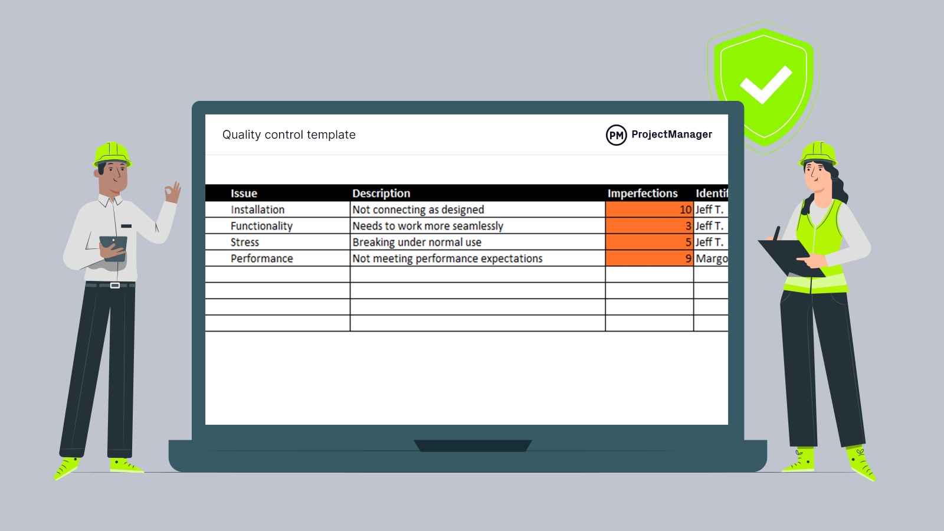Select the orange cell with value 10

pos(649,209)
